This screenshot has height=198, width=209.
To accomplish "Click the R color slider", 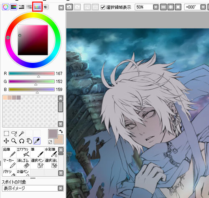I will click(31, 74).
